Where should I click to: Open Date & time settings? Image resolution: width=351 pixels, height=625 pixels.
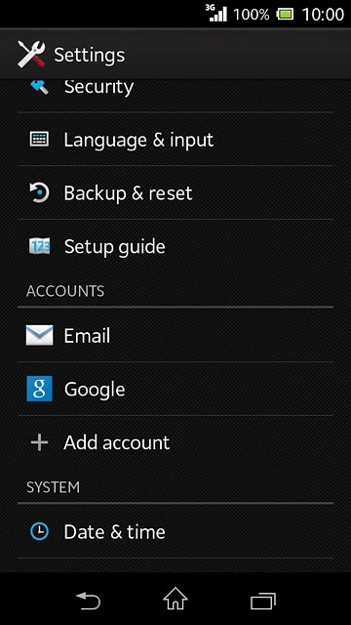pos(175,531)
